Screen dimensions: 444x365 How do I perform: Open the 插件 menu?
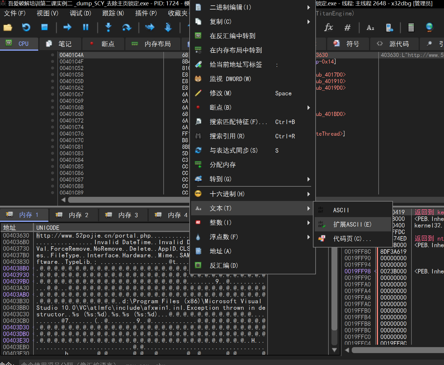tap(146, 13)
